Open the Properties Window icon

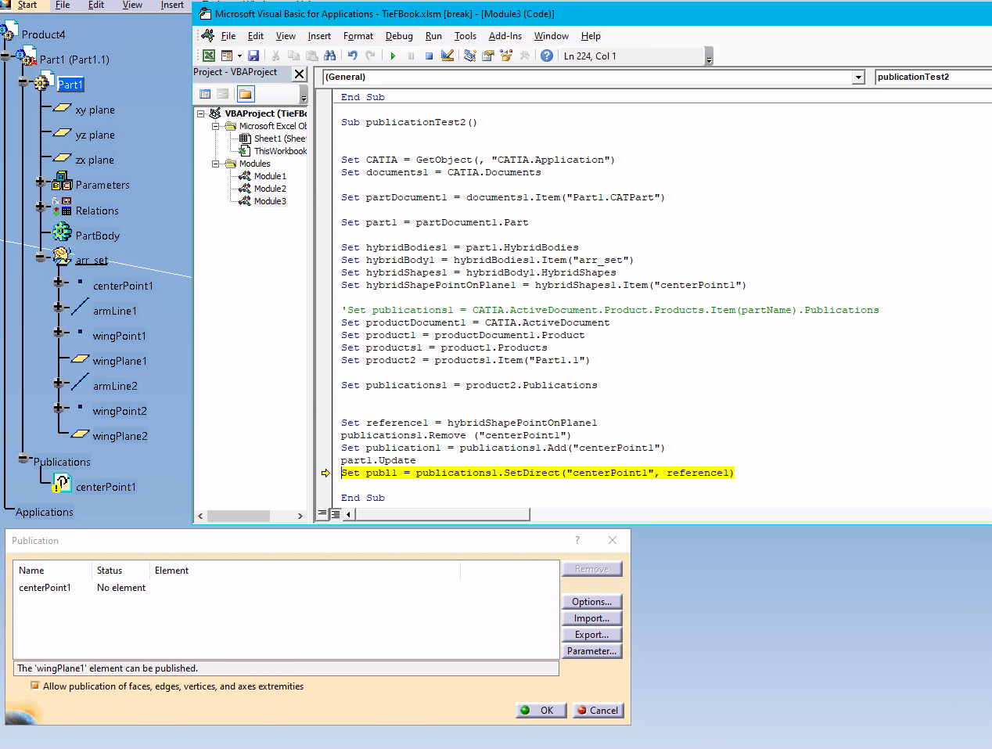point(489,55)
